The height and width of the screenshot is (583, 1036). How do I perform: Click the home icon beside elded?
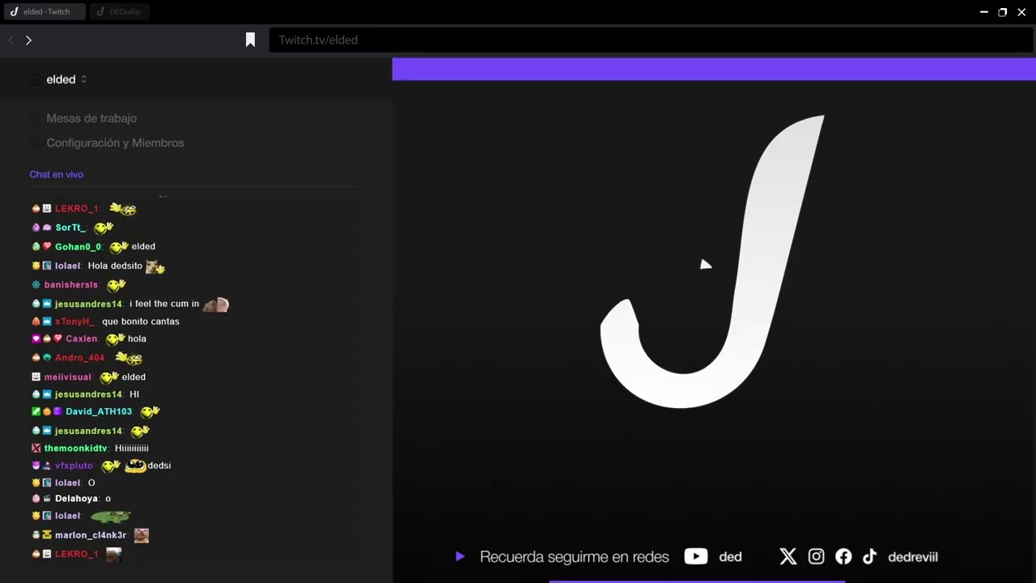[x=34, y=79]
